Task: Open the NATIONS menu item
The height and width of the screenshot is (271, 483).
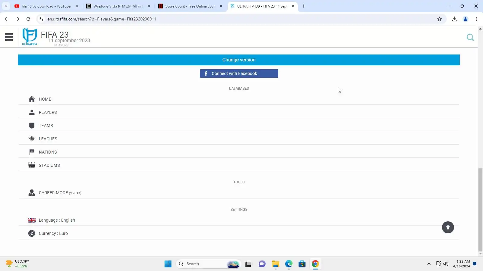Action: [238, 152]
